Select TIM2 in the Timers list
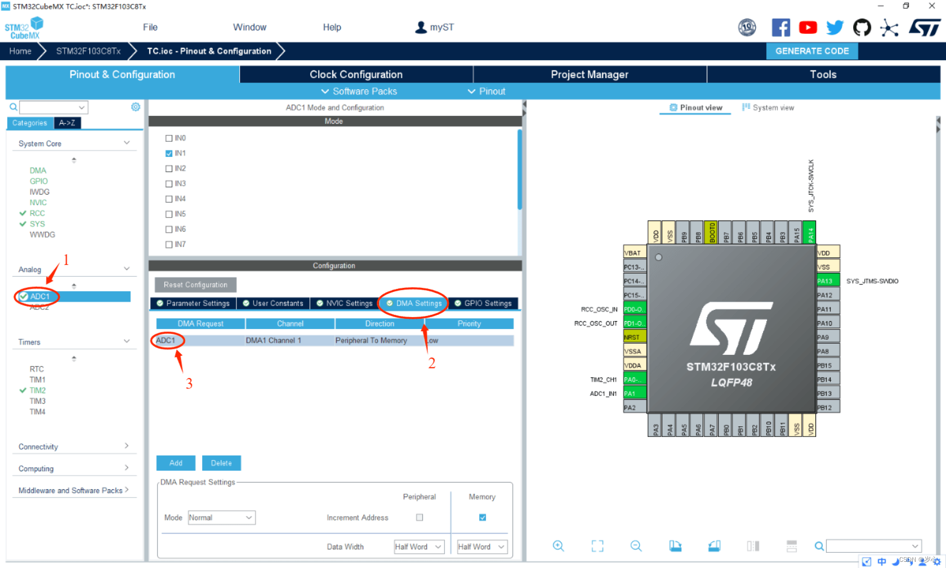Viewport: 946px width, 568px height. [38, 390]
